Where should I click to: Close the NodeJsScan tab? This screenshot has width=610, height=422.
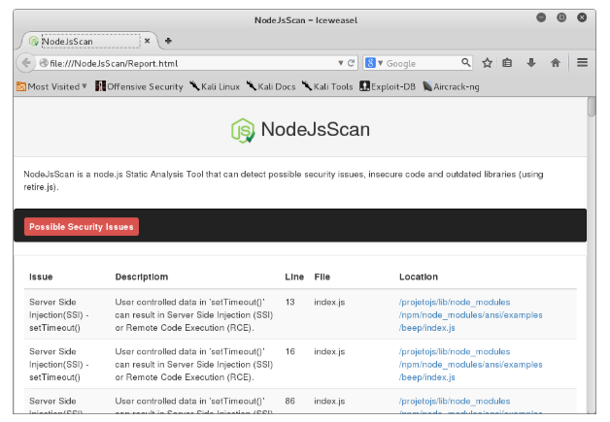(x=147, y=41)
